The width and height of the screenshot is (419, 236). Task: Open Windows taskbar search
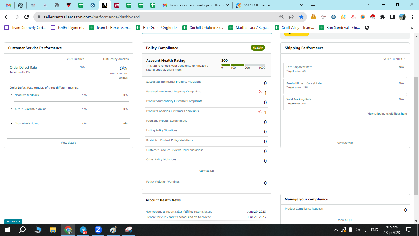(22, 230)
